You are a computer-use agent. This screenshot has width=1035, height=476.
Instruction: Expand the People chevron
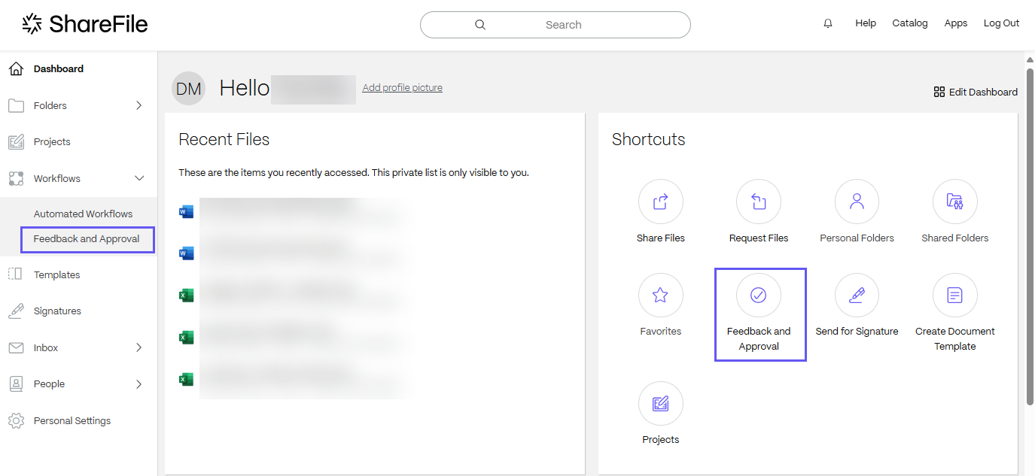[x=139, y=384]
